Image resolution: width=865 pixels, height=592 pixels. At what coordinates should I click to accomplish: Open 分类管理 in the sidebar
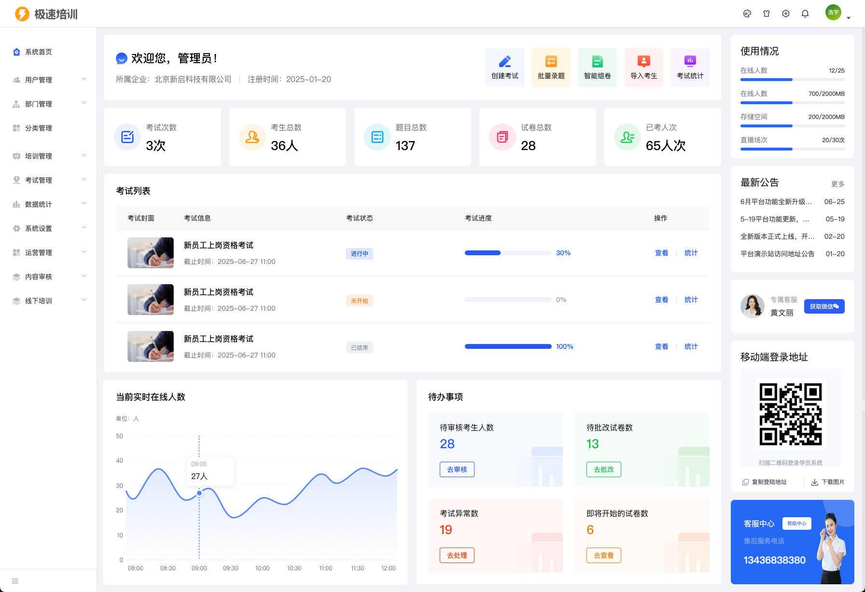click(39, 128)
